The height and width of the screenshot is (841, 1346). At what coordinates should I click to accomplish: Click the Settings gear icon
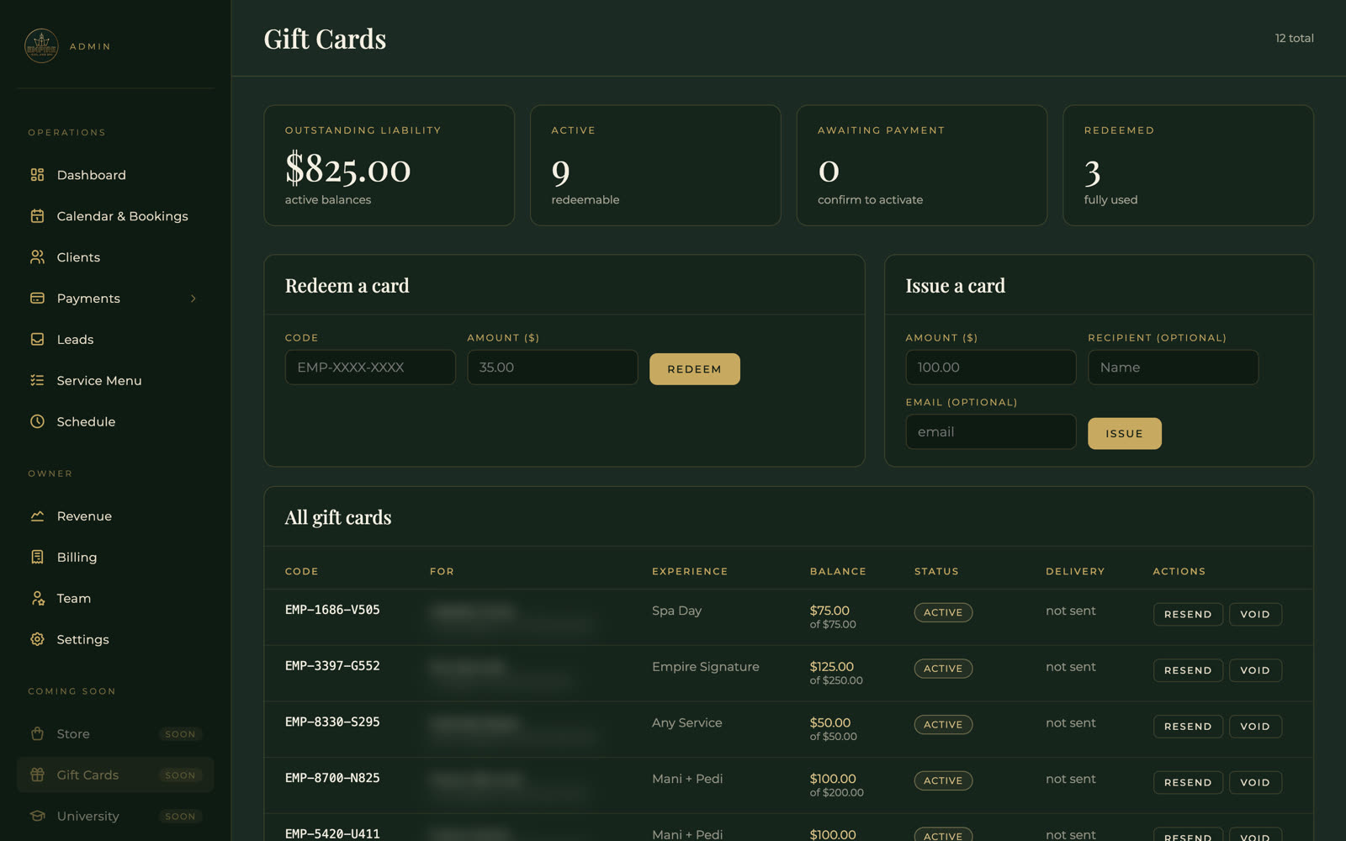[x=37, y=640]
